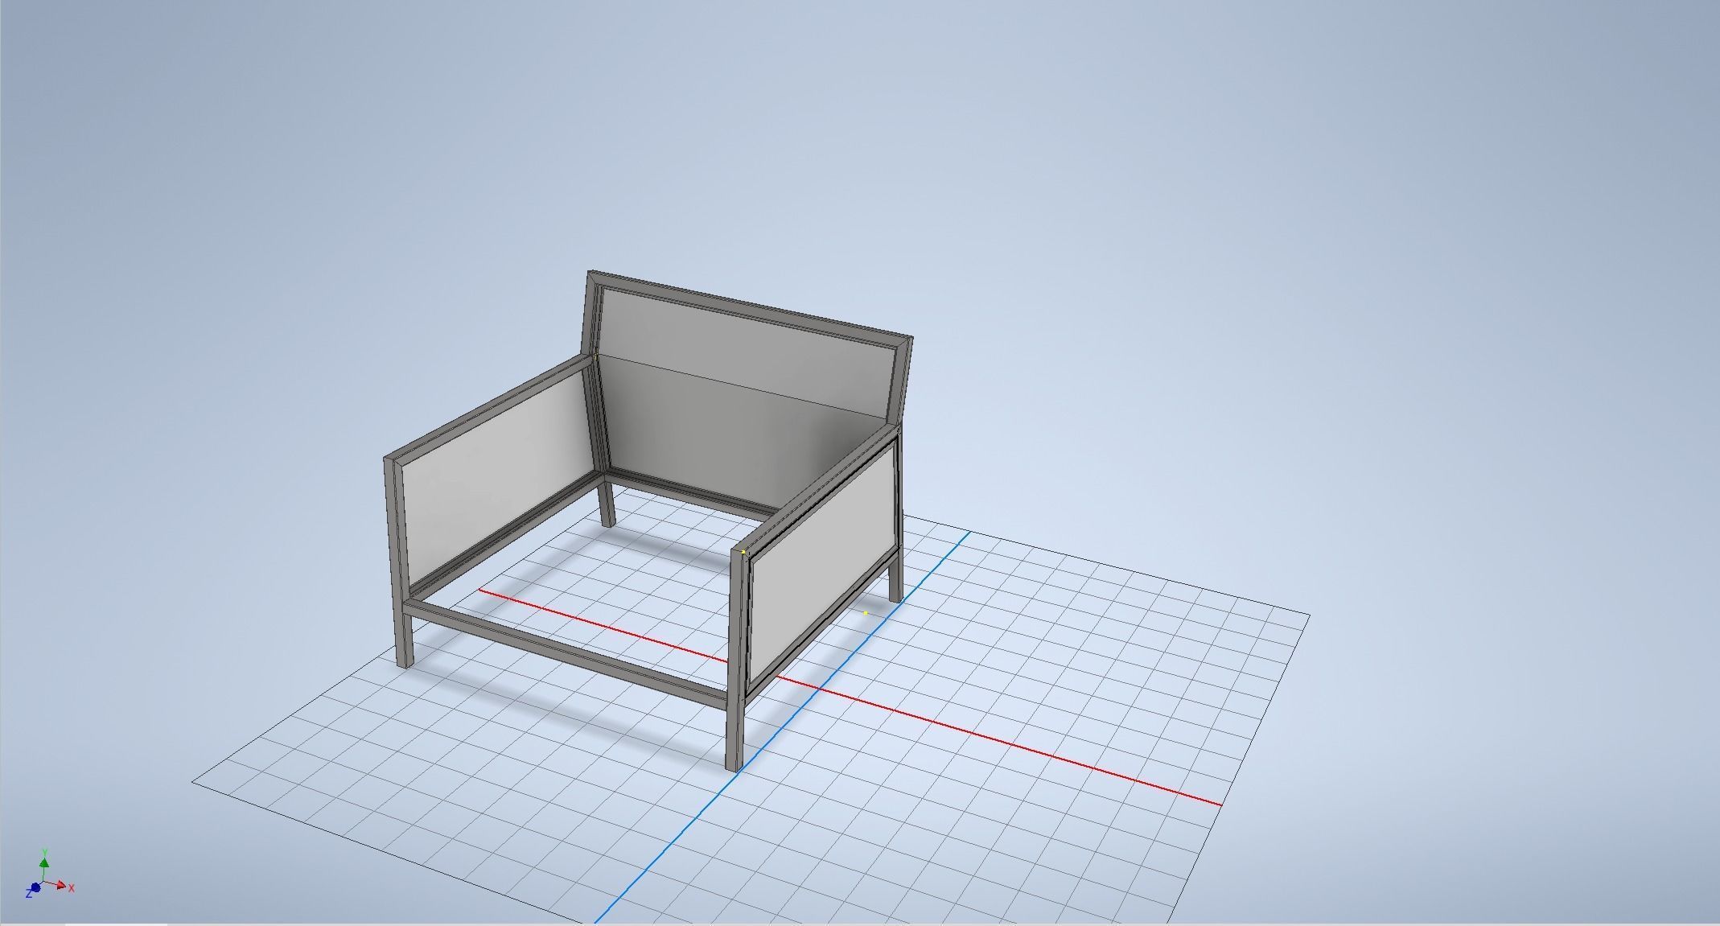1720x926 pixels.
Task: Select the chair's backrest panel
Action: pos(748,394)
